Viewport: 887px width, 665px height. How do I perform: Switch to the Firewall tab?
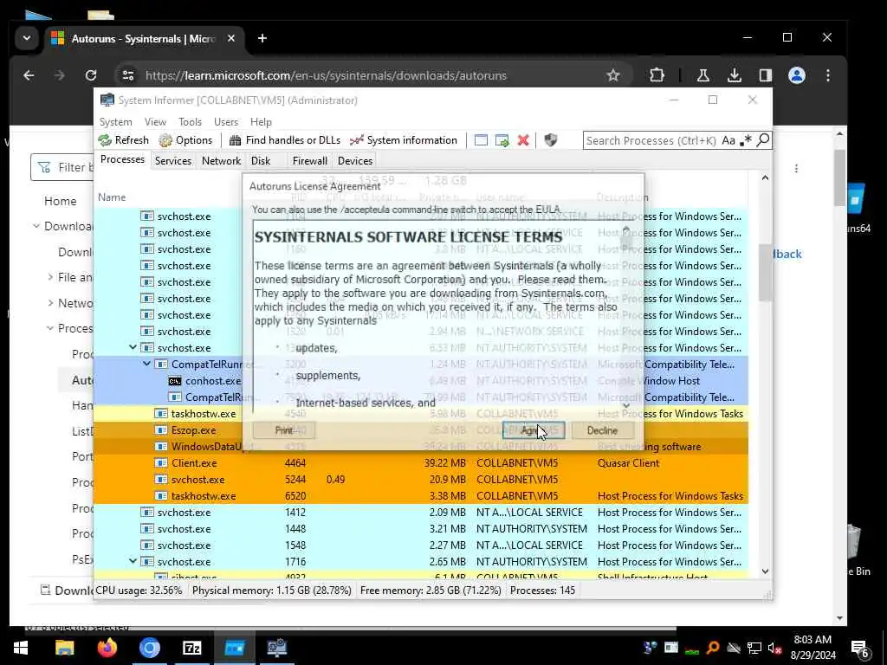click(x=309, y=160)
